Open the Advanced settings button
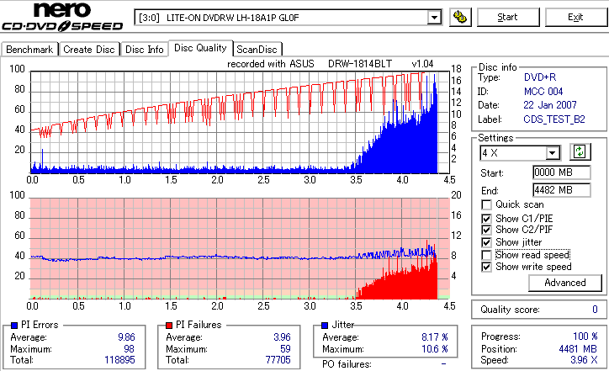609x371 pixels. [564, 283]
